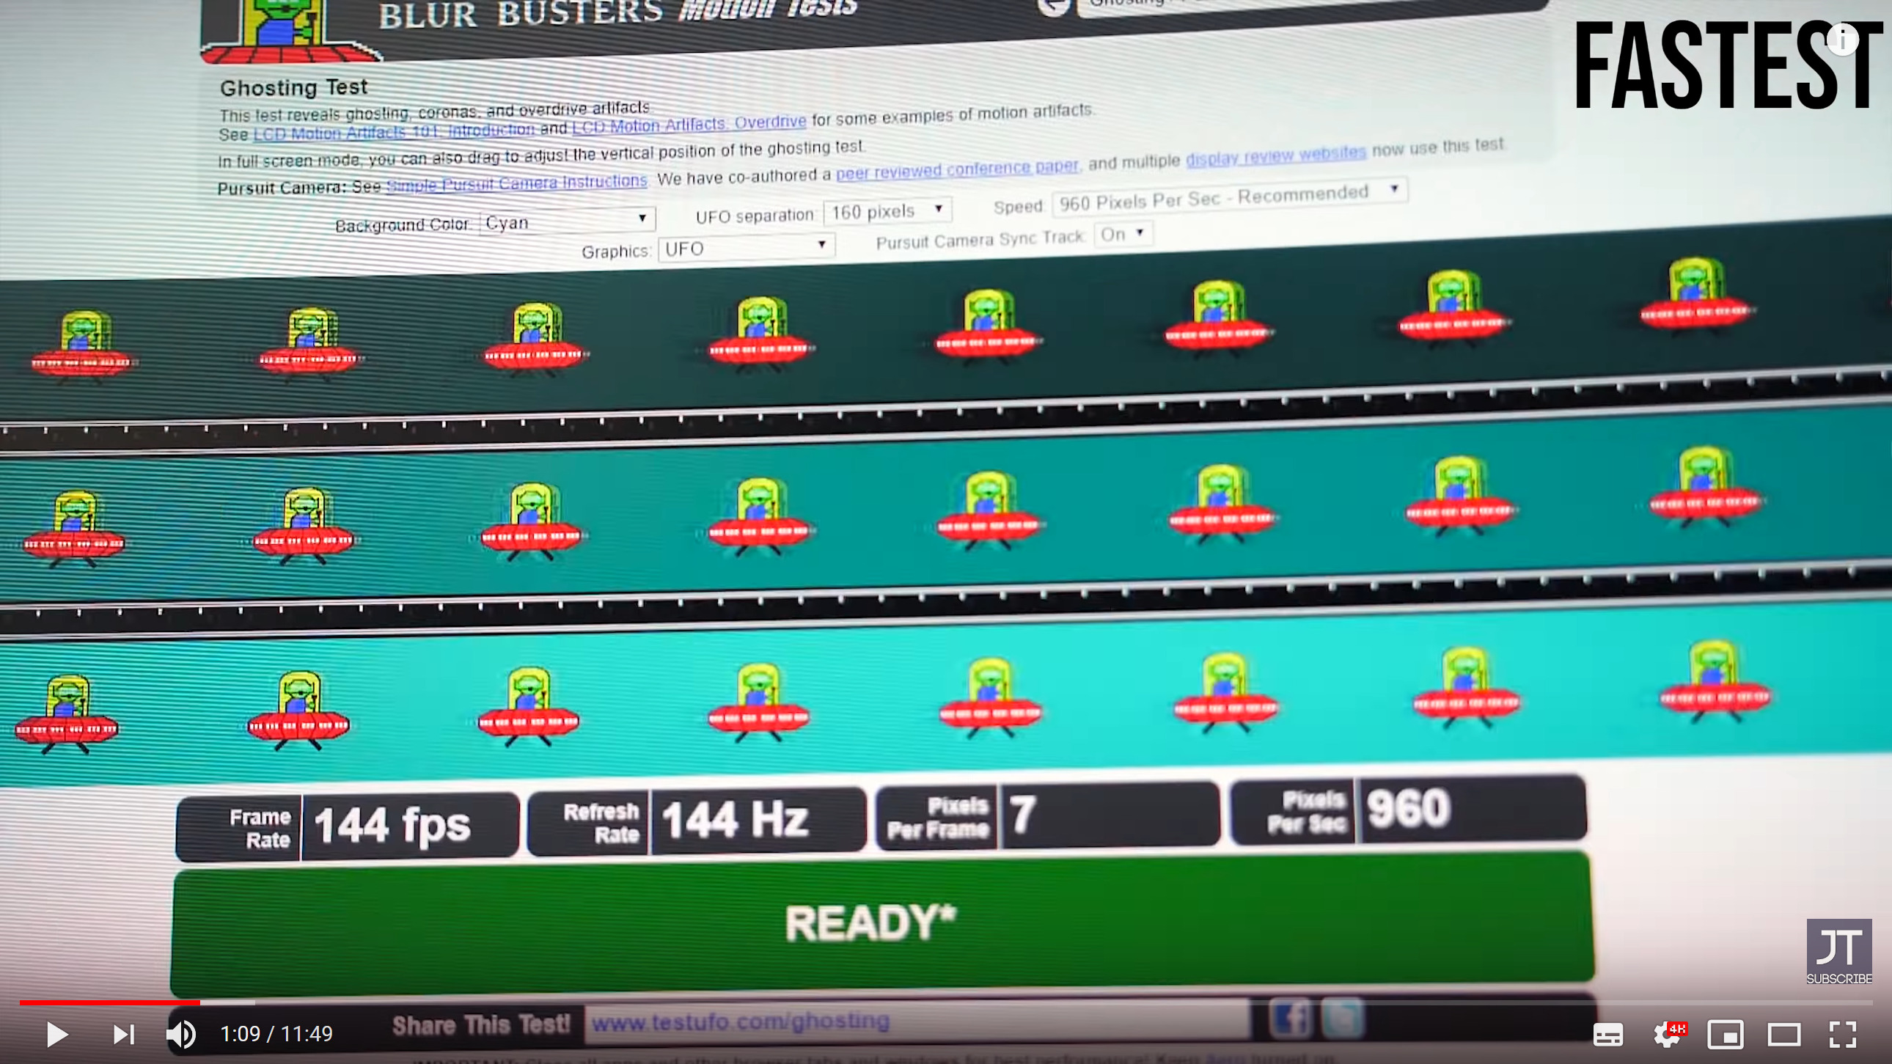Follow the display review websites link
This screenshot has height=1064, width=1892.
(x=1276, y=155)
